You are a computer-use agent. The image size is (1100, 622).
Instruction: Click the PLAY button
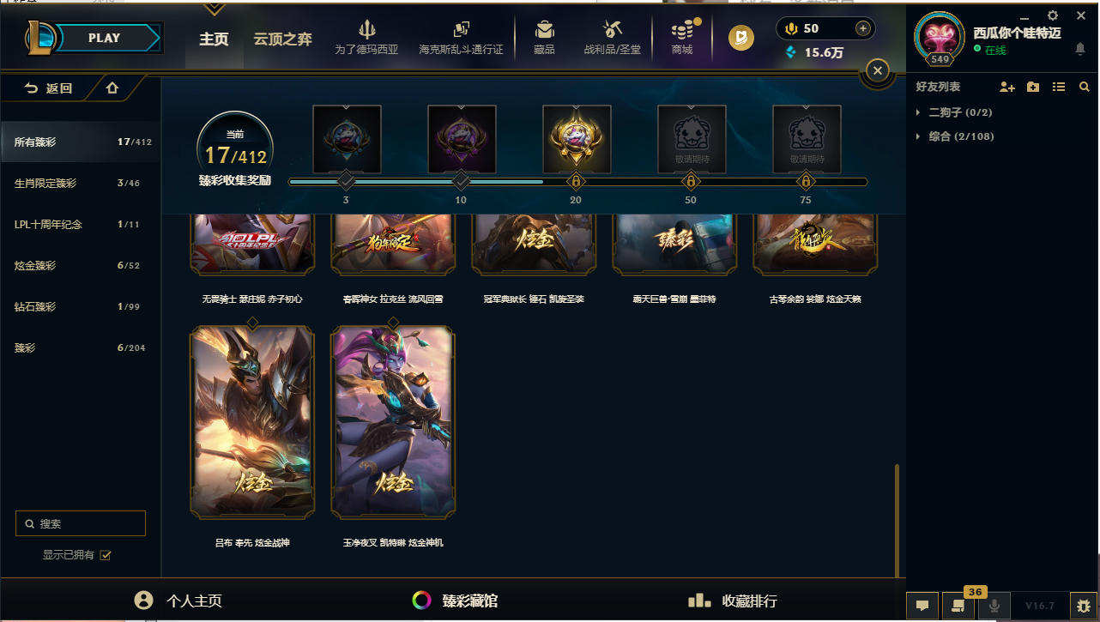[105, 38]
